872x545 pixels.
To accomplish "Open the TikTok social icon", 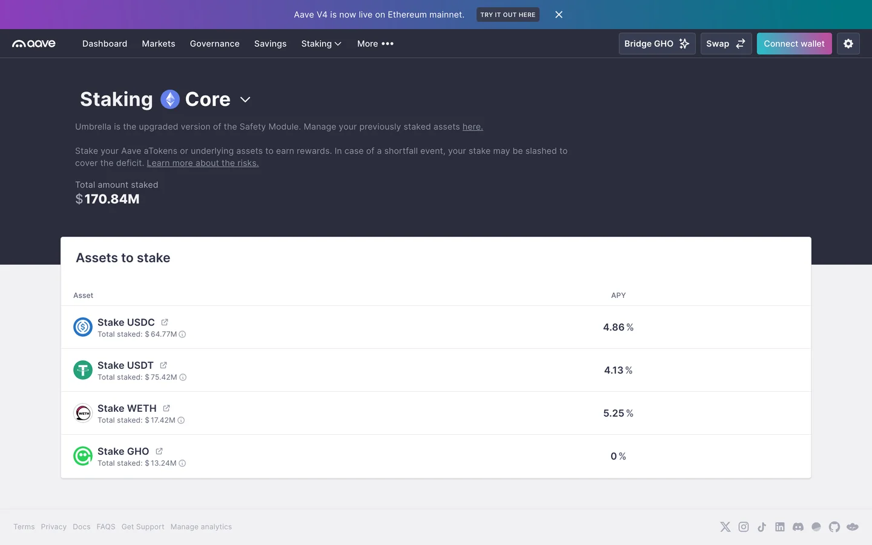I will 762,527.
